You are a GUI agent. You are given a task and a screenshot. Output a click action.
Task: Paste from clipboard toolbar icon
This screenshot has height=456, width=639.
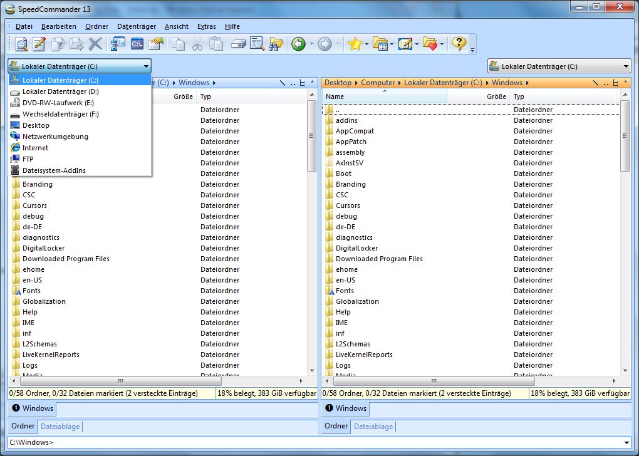point(216,44)
